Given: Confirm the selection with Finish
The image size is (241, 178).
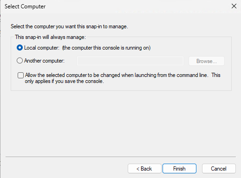Looking at the screenshot, I should [x=179, y=169].
